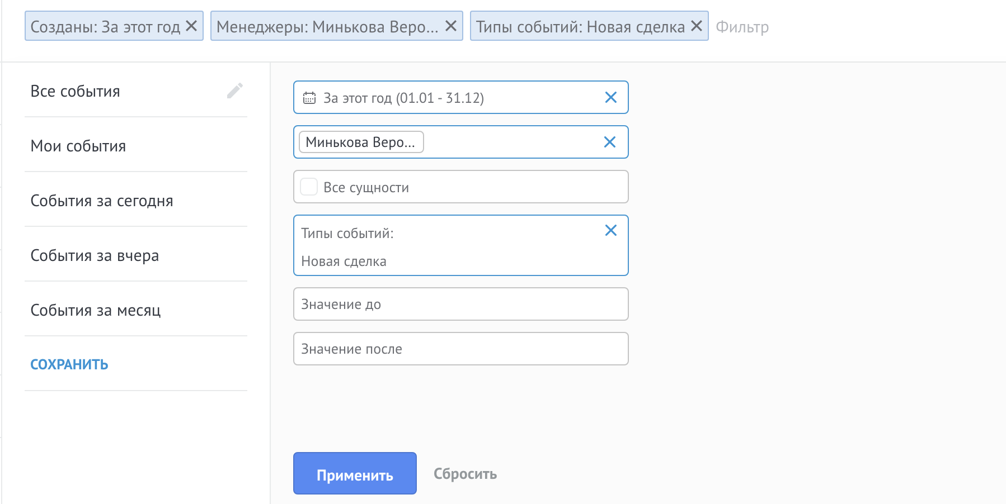Click the 'Сбросить' reset button
This screenshot has height=504, width=1006.
coord(465,474)
